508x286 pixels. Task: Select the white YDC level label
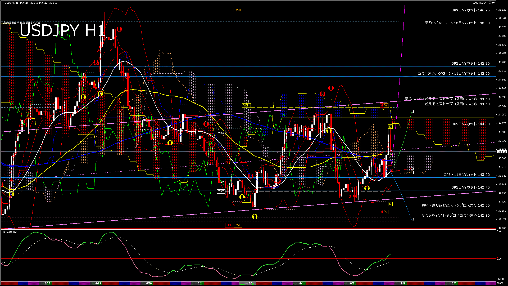click(x=221, y=191)
